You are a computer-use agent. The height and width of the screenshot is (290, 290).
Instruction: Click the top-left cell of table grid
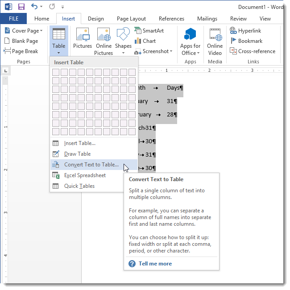tap(56, 72)
